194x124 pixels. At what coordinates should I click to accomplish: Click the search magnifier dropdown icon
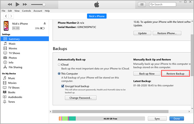click(x=152, y=4)
